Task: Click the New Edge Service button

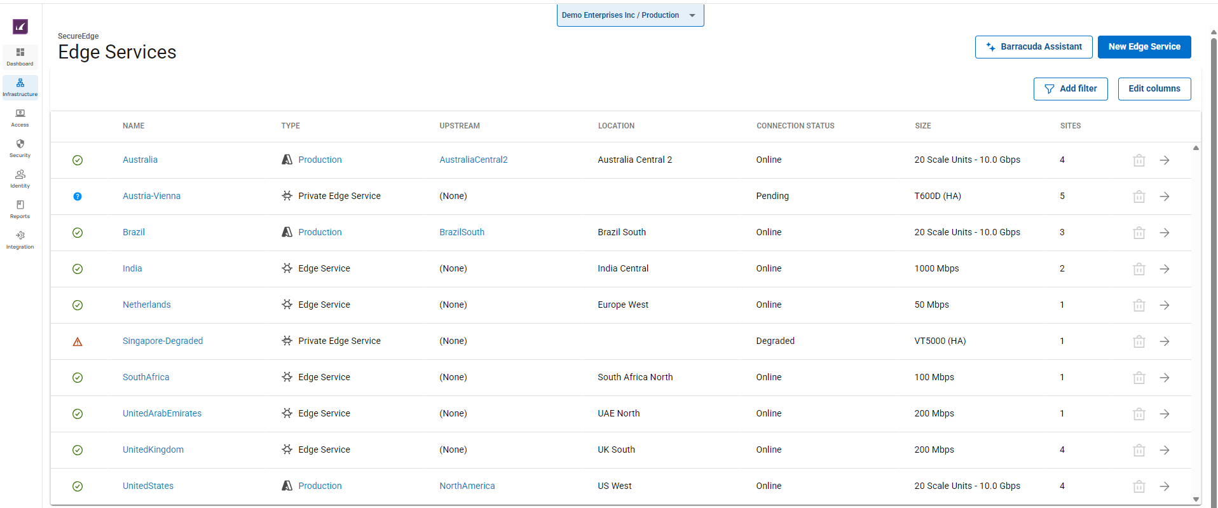Action: point(1144,47)
